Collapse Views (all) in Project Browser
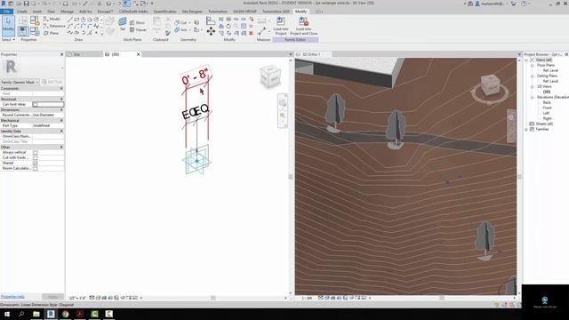 pyautogui.click(x=526, y=60)
